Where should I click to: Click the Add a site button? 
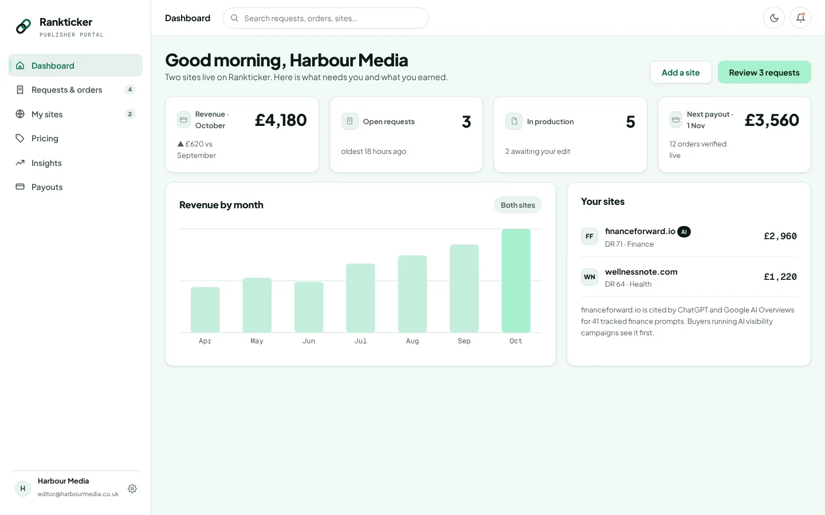click(681, 72)
